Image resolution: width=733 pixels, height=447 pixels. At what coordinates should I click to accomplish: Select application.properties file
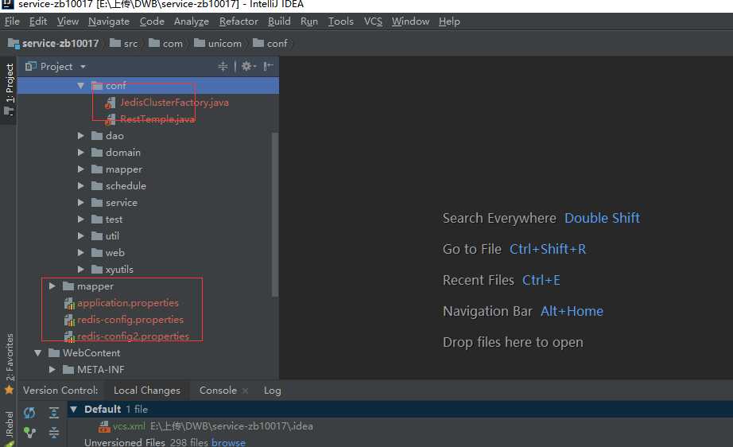click(128, 303)
